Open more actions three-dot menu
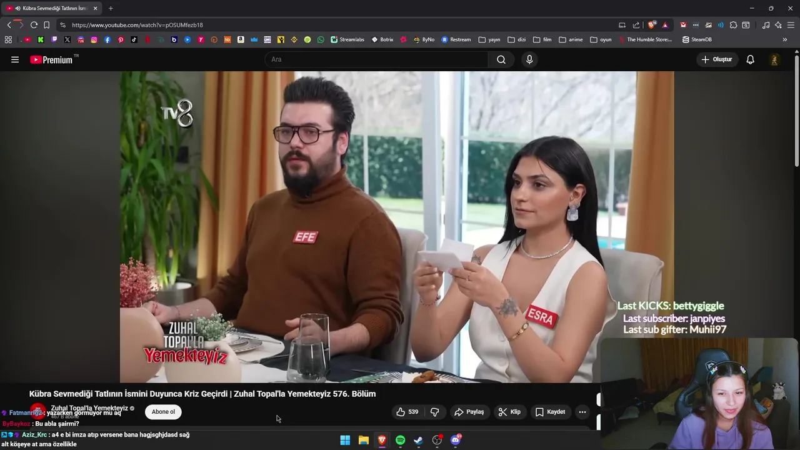This screenshot has width=800, height=450. (582, 412)
